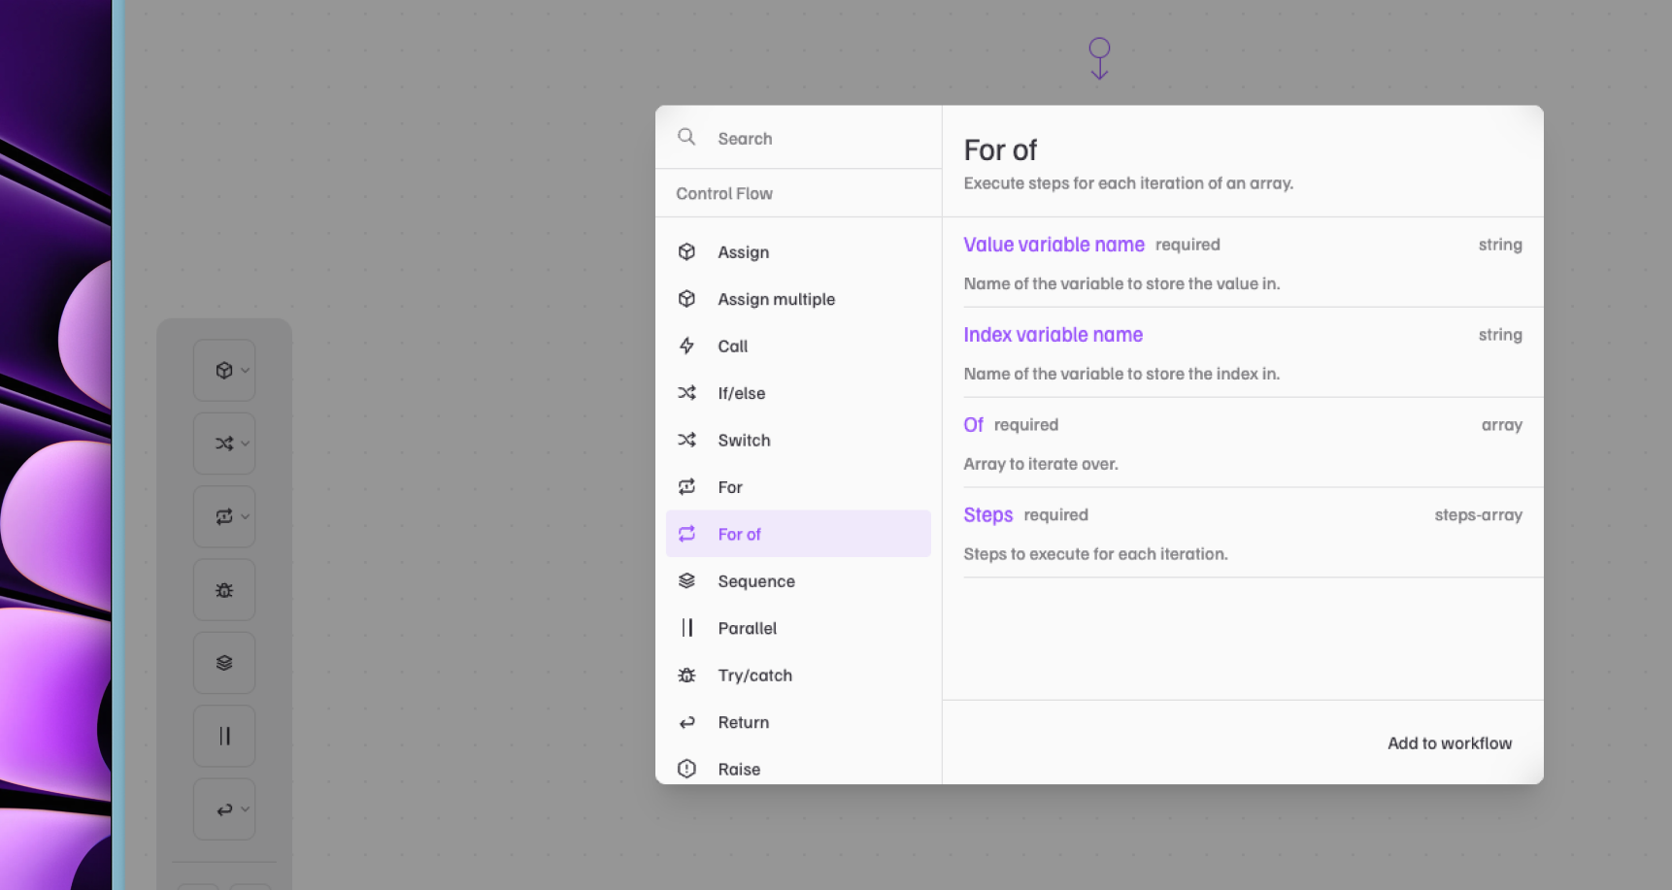
Task: Select the For step entry
Action: point(798,487)
